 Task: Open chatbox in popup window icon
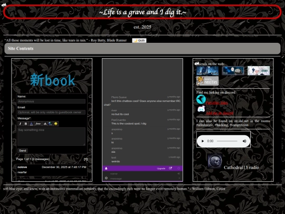pos(170,169)
